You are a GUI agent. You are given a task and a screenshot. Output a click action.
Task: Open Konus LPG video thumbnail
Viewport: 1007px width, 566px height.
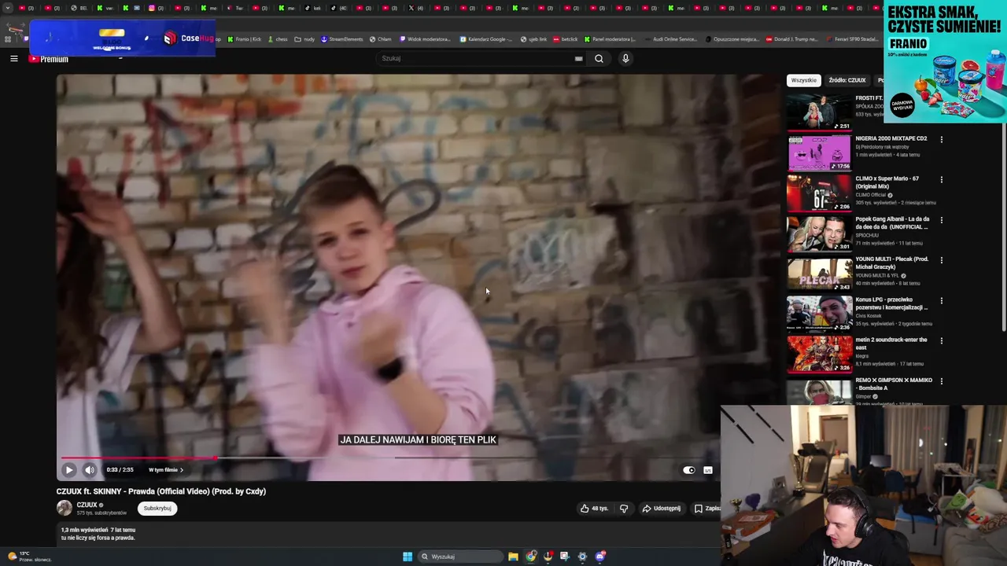[820, 313]
